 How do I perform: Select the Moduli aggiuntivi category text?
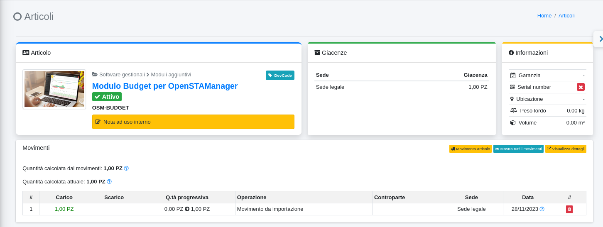pyautogui.click(x=171, y=74)
